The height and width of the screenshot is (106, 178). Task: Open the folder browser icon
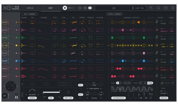coord(166,8)
